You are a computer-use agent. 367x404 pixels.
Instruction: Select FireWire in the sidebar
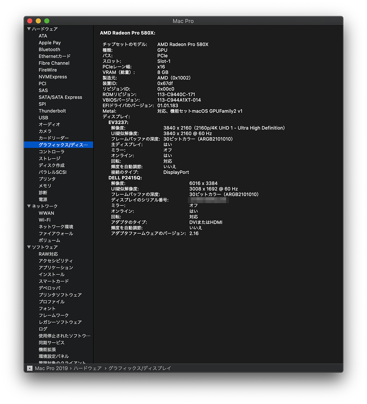pyautogui.click(x=48, y=70)
